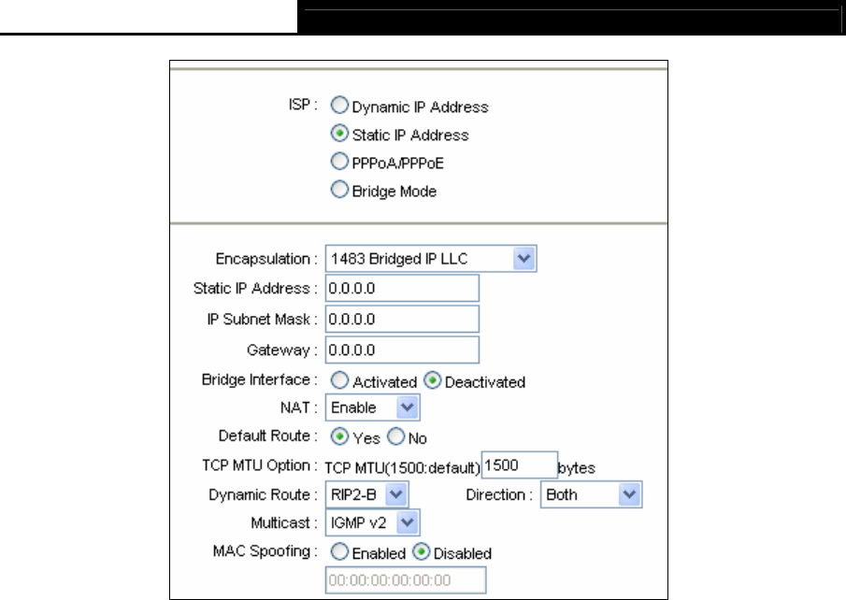Open the NAT Enable dropdown
Screen dimensions: 846x600
[x=372, y=407]
